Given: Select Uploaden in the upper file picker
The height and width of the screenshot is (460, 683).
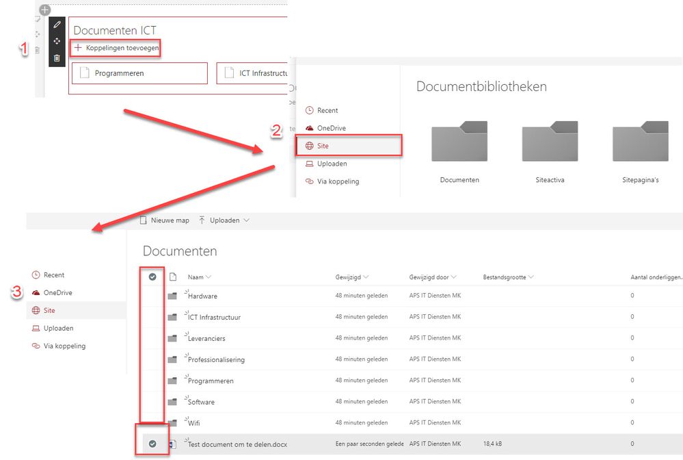Looking at the screenshot, I should (x=326, y=164).
